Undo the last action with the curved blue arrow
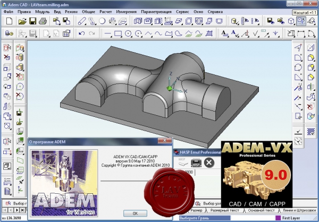This screenshot has width=319, height=222. tap(81, 33)
